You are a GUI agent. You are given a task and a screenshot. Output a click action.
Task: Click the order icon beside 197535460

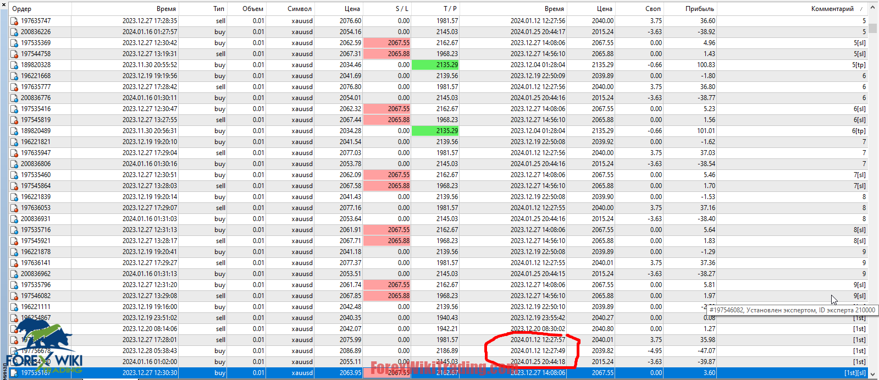click(x=14, y=175)
